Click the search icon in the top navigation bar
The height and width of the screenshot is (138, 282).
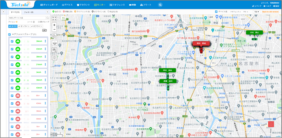click(160, 5)
